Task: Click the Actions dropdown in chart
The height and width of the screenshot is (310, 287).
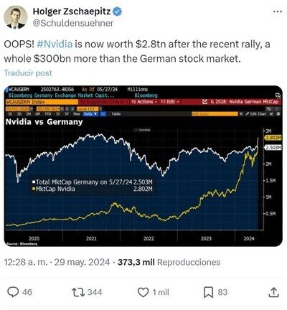Action: [x=144, y=102]
